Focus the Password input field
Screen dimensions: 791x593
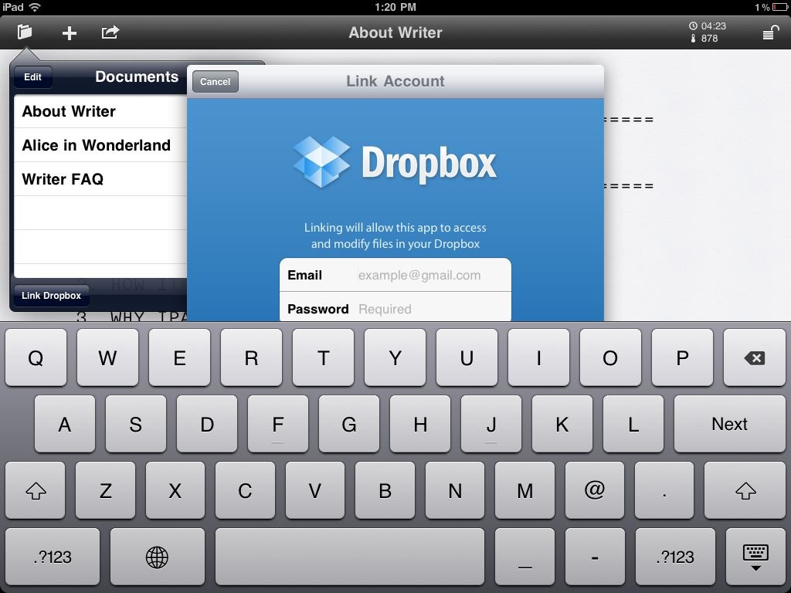[395, 307]
